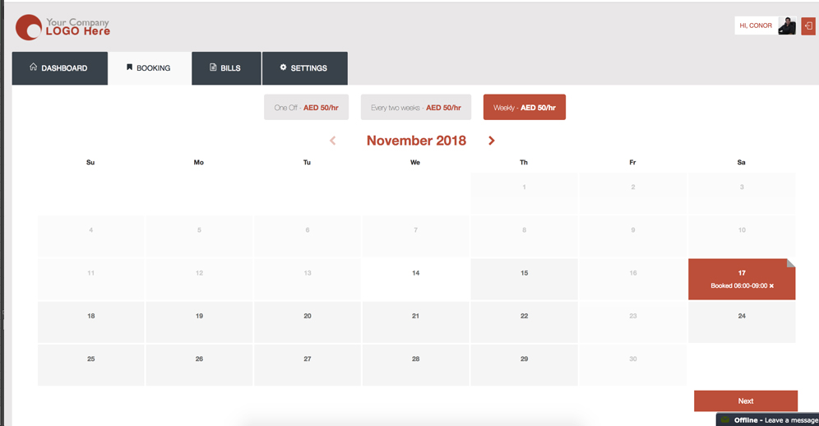Image resolution: width=819 pixels, height=426 pixels.
Task: Click the user avatar thumbnail
Action: coord(787,25)
